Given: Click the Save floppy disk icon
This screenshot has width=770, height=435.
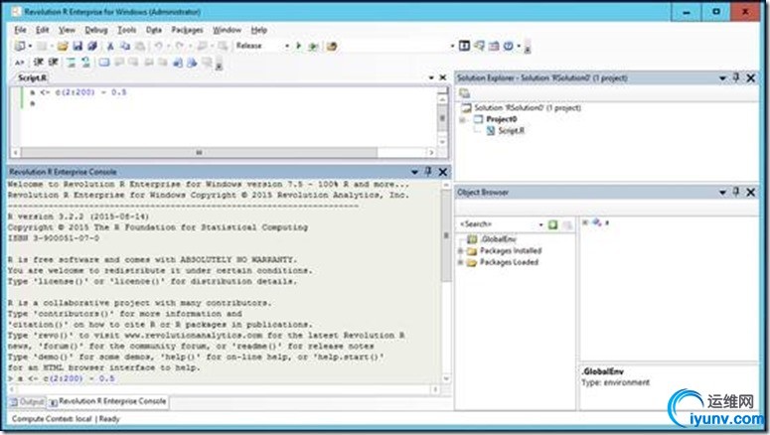Looking at the screenshot, I should click(x=77, y=46).
